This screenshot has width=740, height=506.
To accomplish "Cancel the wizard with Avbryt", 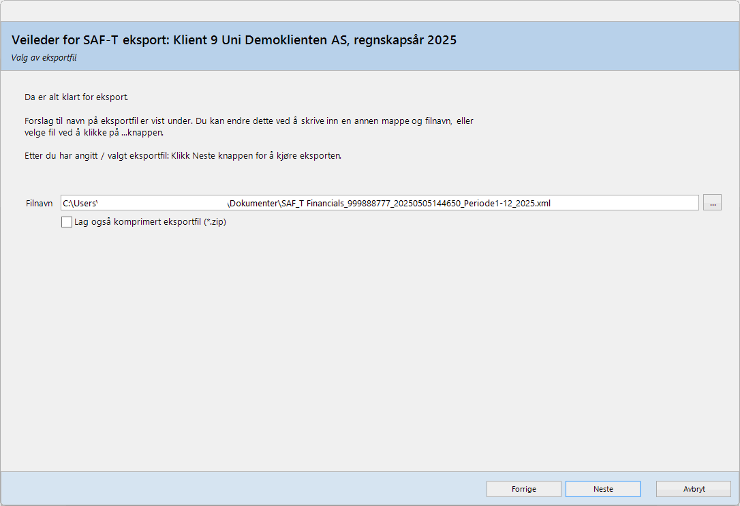I will pos(693,489).
